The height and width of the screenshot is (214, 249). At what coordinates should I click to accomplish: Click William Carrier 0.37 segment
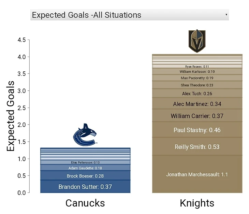pyautogui.click(x=197, y=116)
